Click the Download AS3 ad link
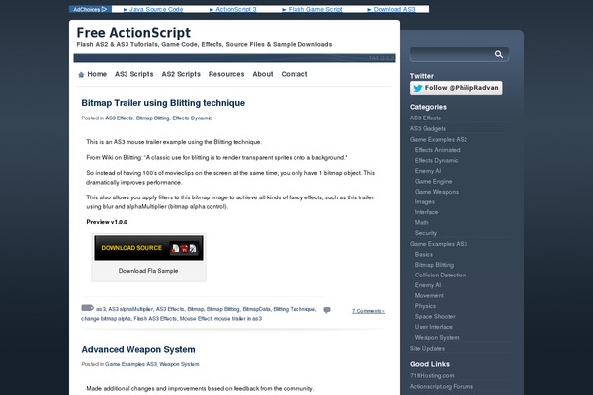This screenshot has width=593, height=395. [394, 9]
